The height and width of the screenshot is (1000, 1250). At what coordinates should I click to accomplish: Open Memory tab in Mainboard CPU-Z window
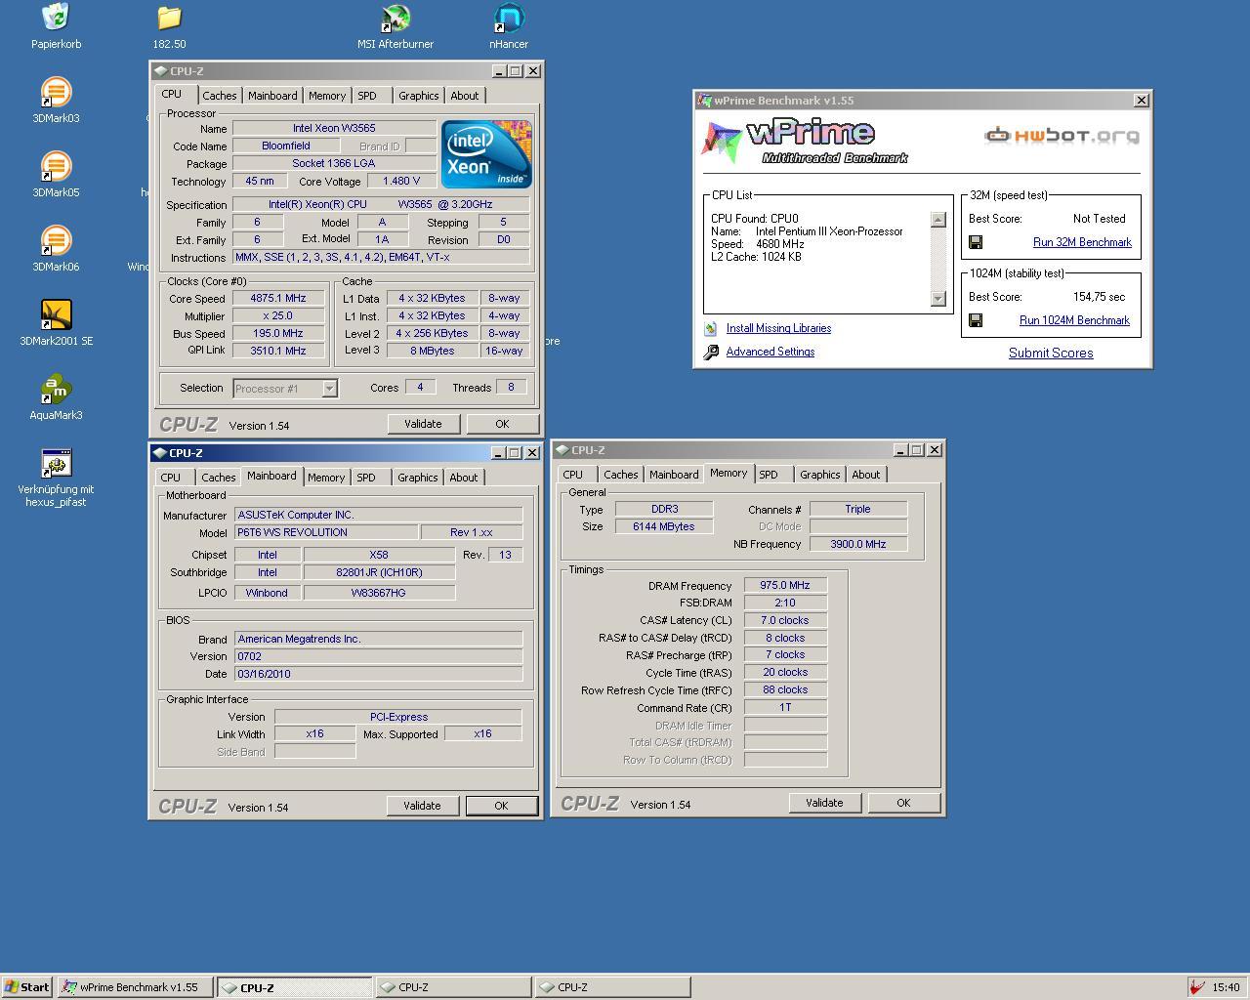coord(326,478)
